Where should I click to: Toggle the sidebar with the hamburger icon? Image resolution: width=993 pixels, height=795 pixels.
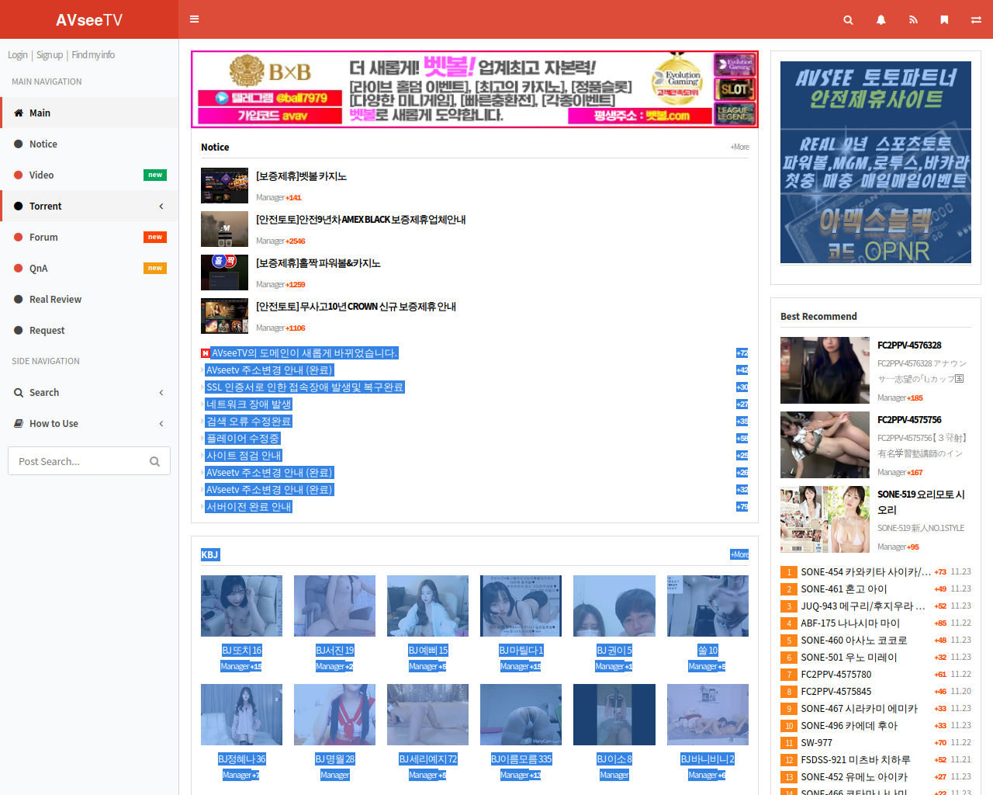(195, 19)
